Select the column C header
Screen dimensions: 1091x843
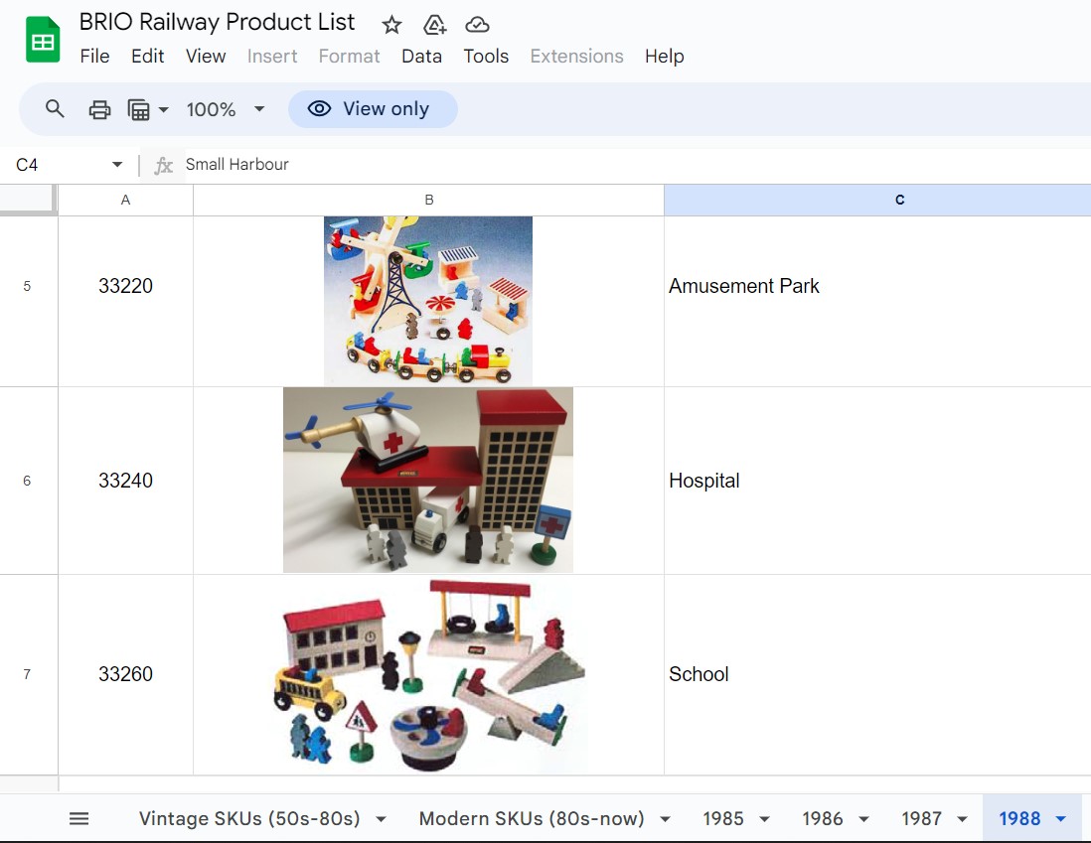(x=899, y=200)
